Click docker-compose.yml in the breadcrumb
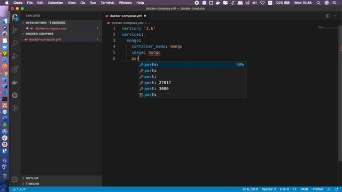The width and height of the screenshot is (342, 192). click(x=127, y=23)
